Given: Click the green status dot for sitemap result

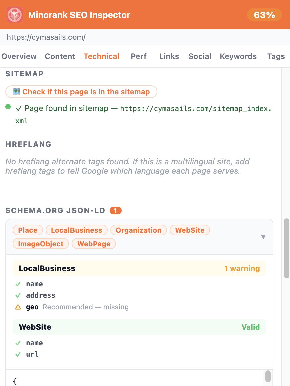Looking at the screenshot, I should point(8,107).
